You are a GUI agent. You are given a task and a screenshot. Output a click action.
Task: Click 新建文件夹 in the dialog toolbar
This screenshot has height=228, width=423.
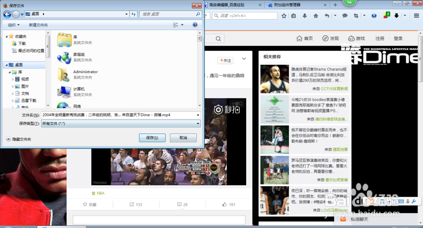(38, 25)
